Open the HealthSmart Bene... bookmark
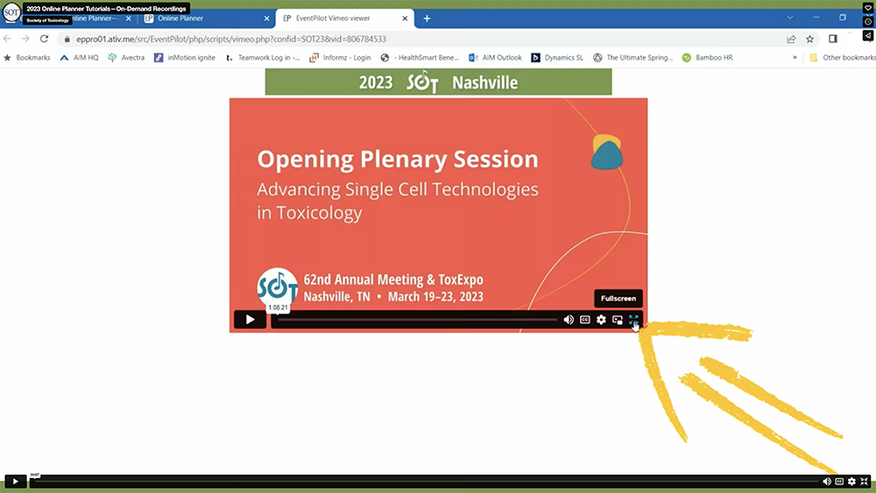Viewport: 876px width, 493px height. click(x=420, y=58)
